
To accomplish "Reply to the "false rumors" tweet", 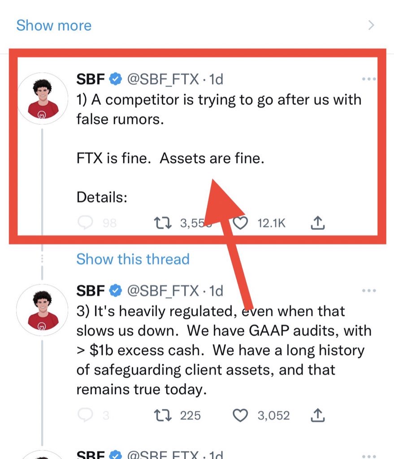I will [x=85, y=223].
